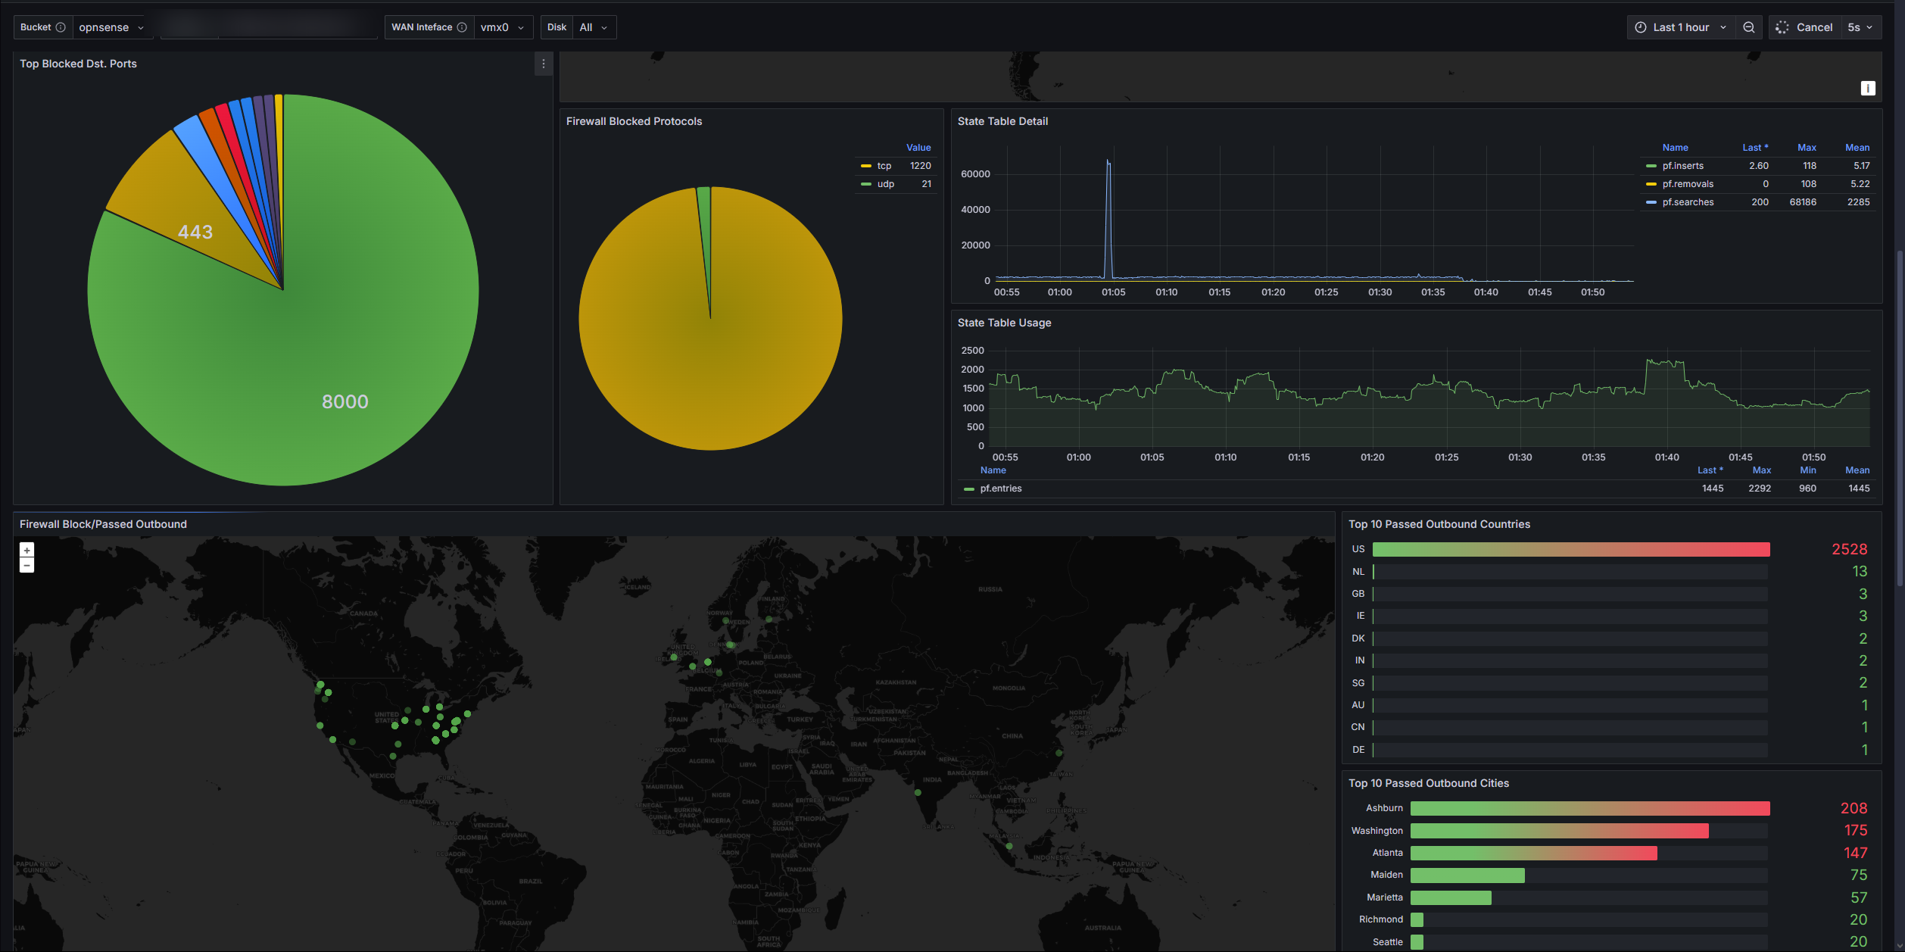
Task: Click the Seattle city label
Action: [x=1387, y=942]
